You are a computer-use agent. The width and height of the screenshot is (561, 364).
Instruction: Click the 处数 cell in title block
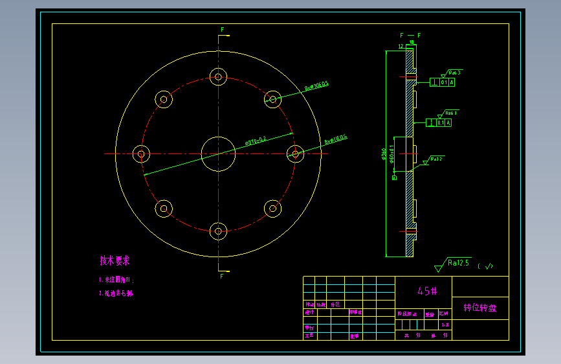[x=321, y=304]
